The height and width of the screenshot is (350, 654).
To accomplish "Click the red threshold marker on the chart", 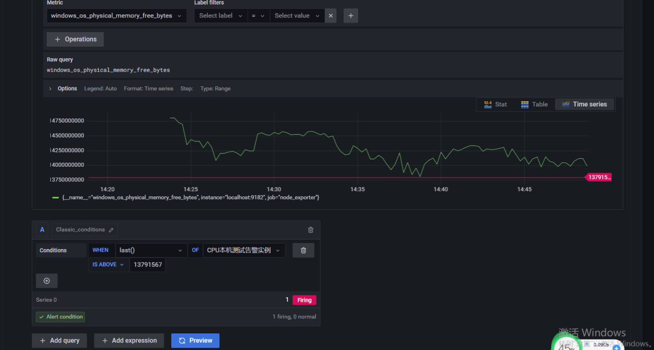I will (x=599, y=177).
